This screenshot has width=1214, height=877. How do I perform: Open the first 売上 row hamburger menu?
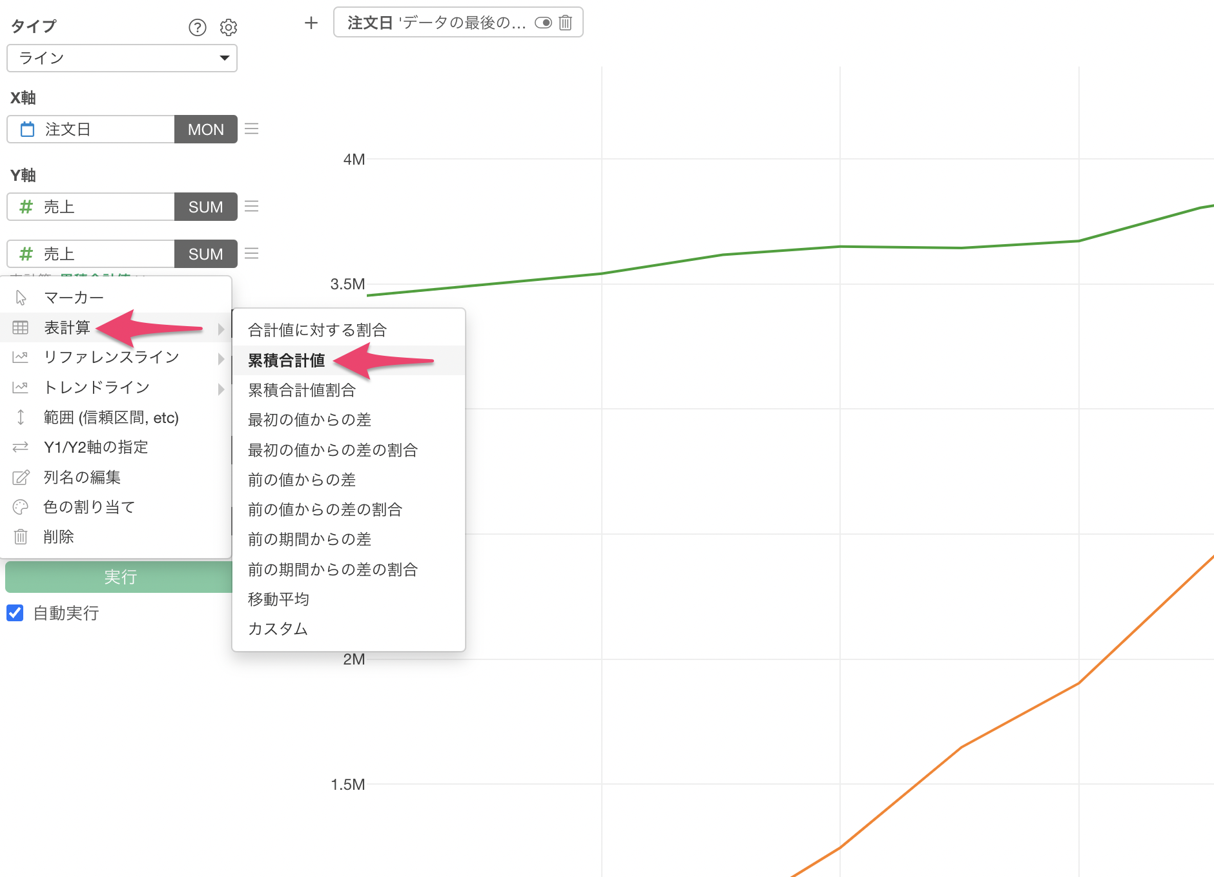click(x=252, y=206)
